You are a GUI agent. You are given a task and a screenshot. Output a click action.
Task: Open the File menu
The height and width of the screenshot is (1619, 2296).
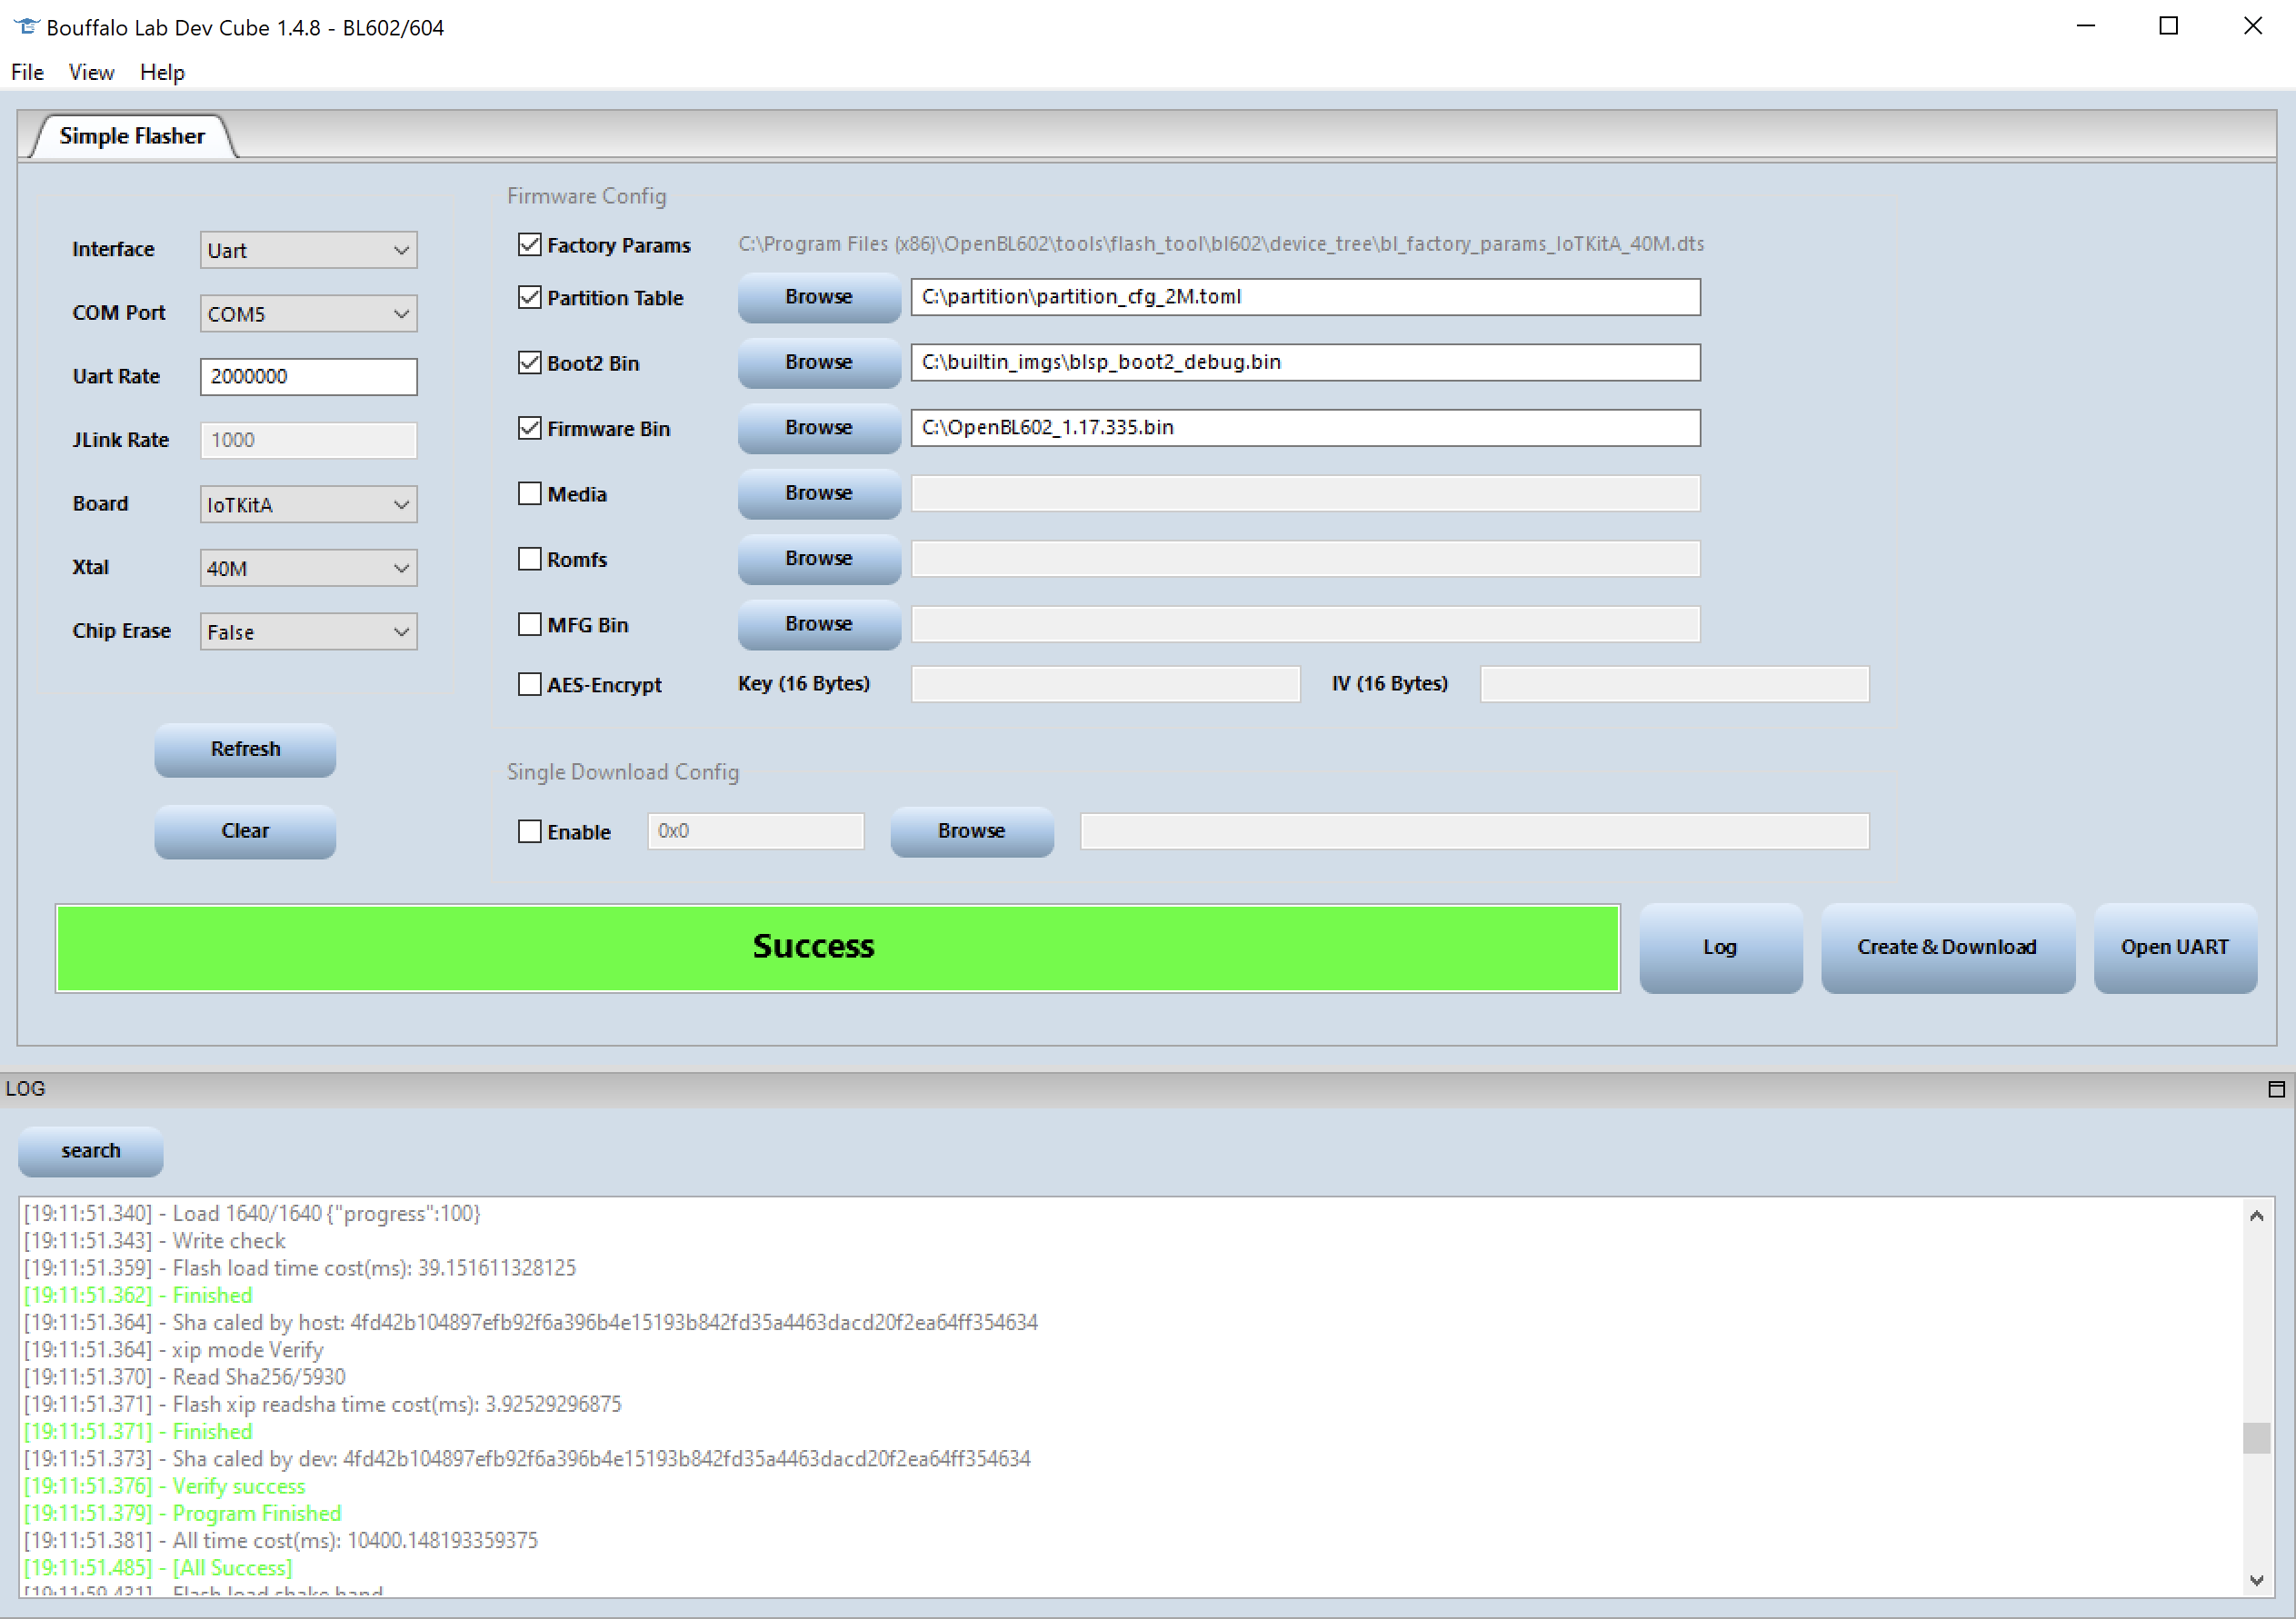coord(27,72)
